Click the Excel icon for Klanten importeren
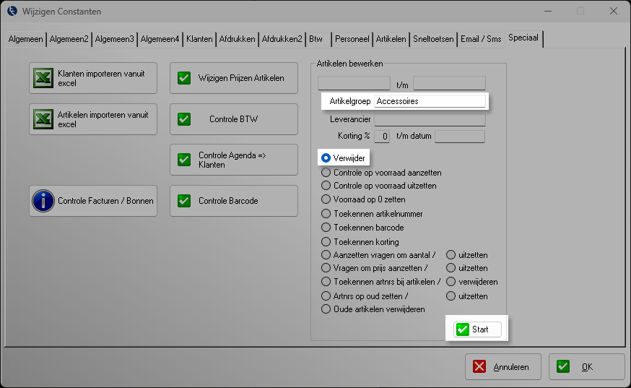Image resolution: width=631 pixels, height=388 pixels. pyautogui.click(x=43, y=78)
